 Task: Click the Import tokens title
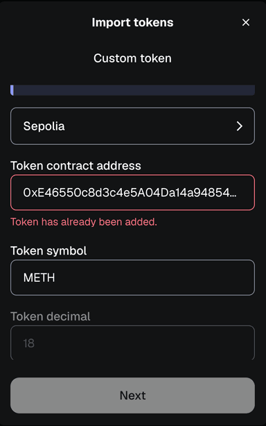click(132, 22)
